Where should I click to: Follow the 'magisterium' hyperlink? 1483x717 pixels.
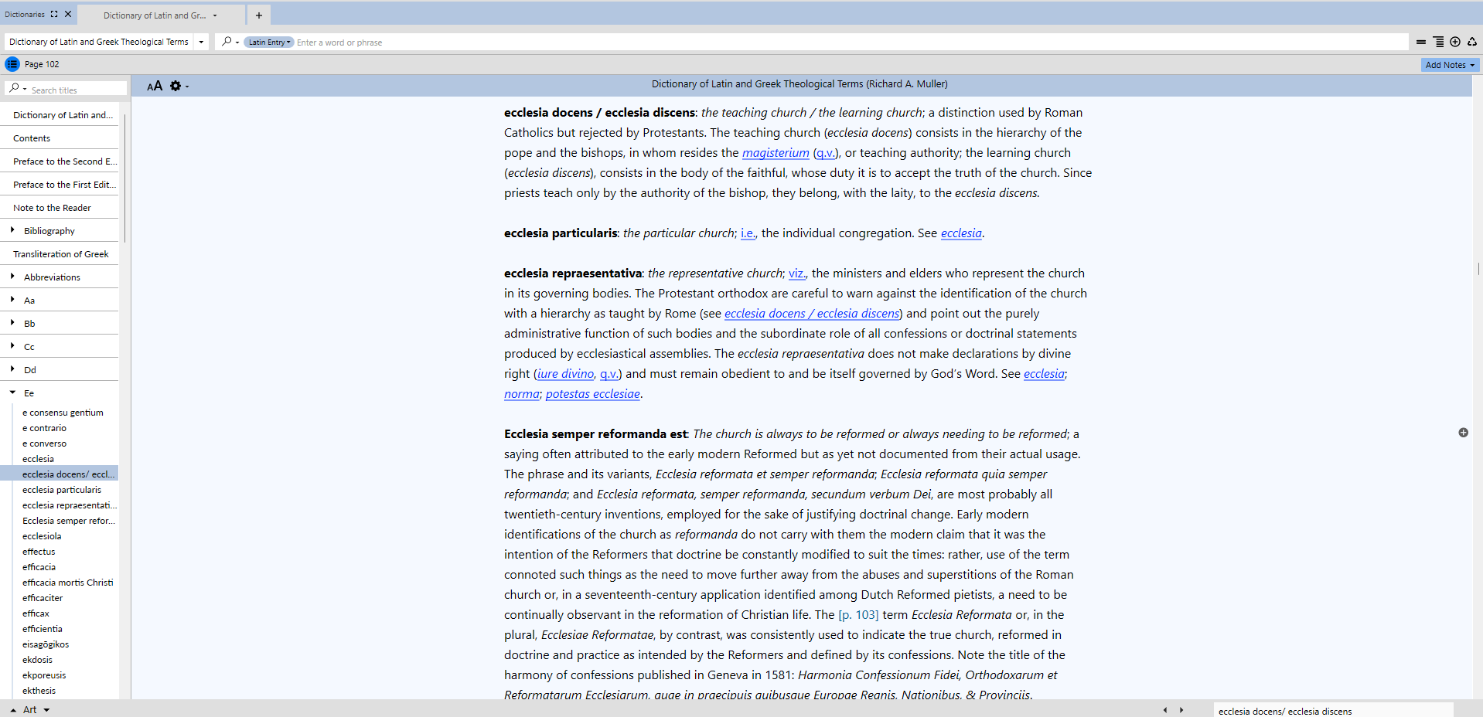[776, 153]
